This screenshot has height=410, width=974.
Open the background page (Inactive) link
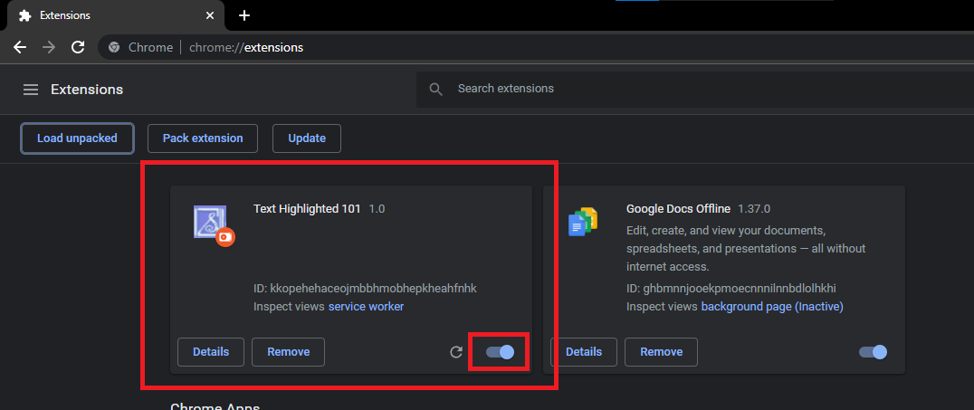[772, 306]
